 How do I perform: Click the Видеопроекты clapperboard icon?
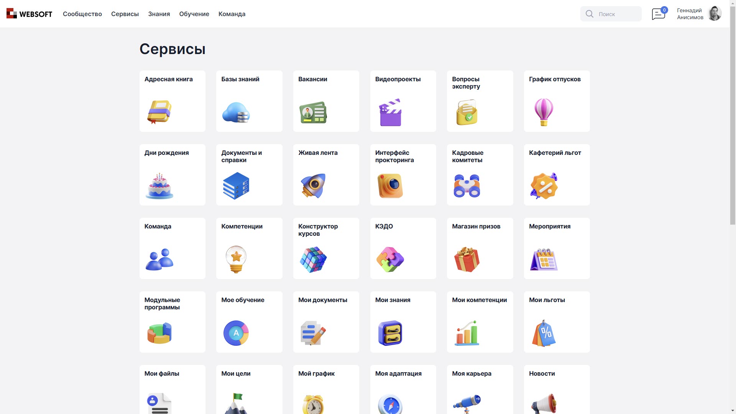point(390,112)
